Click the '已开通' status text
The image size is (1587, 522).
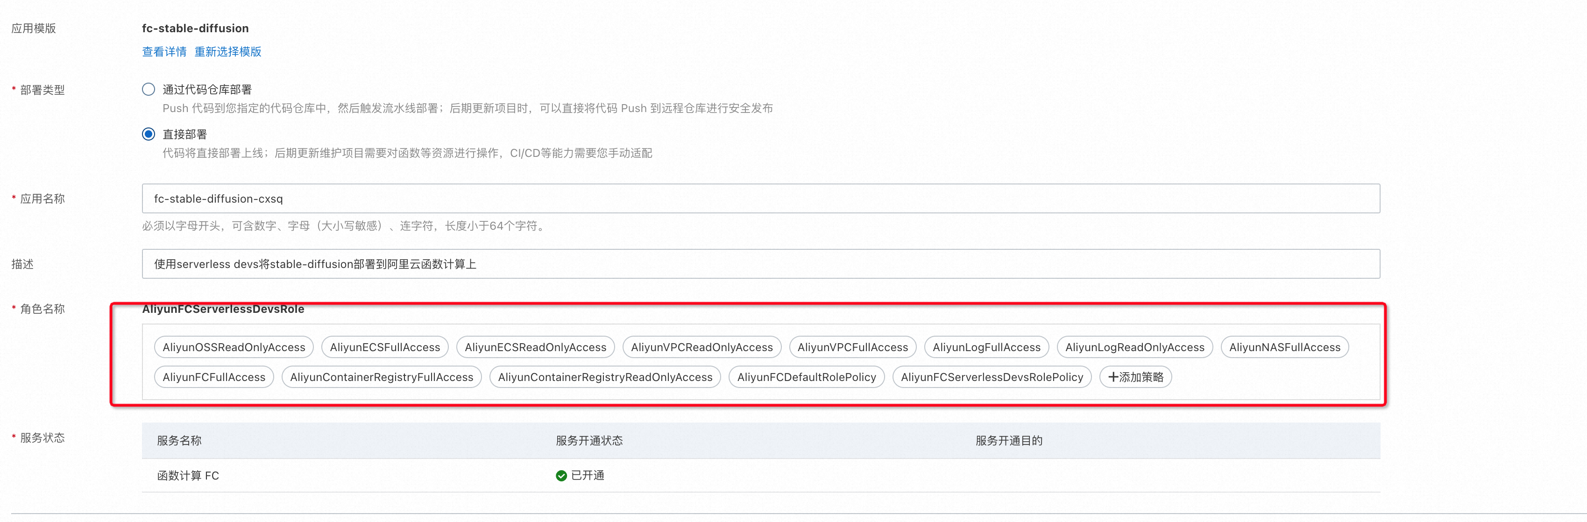click(x=588, y=475)
